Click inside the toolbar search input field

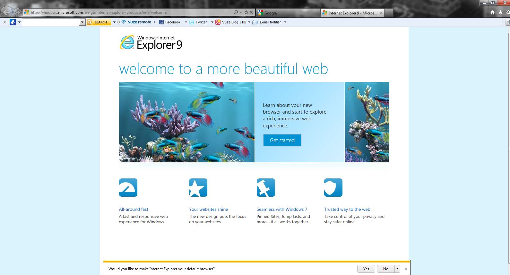pos(50,22)
